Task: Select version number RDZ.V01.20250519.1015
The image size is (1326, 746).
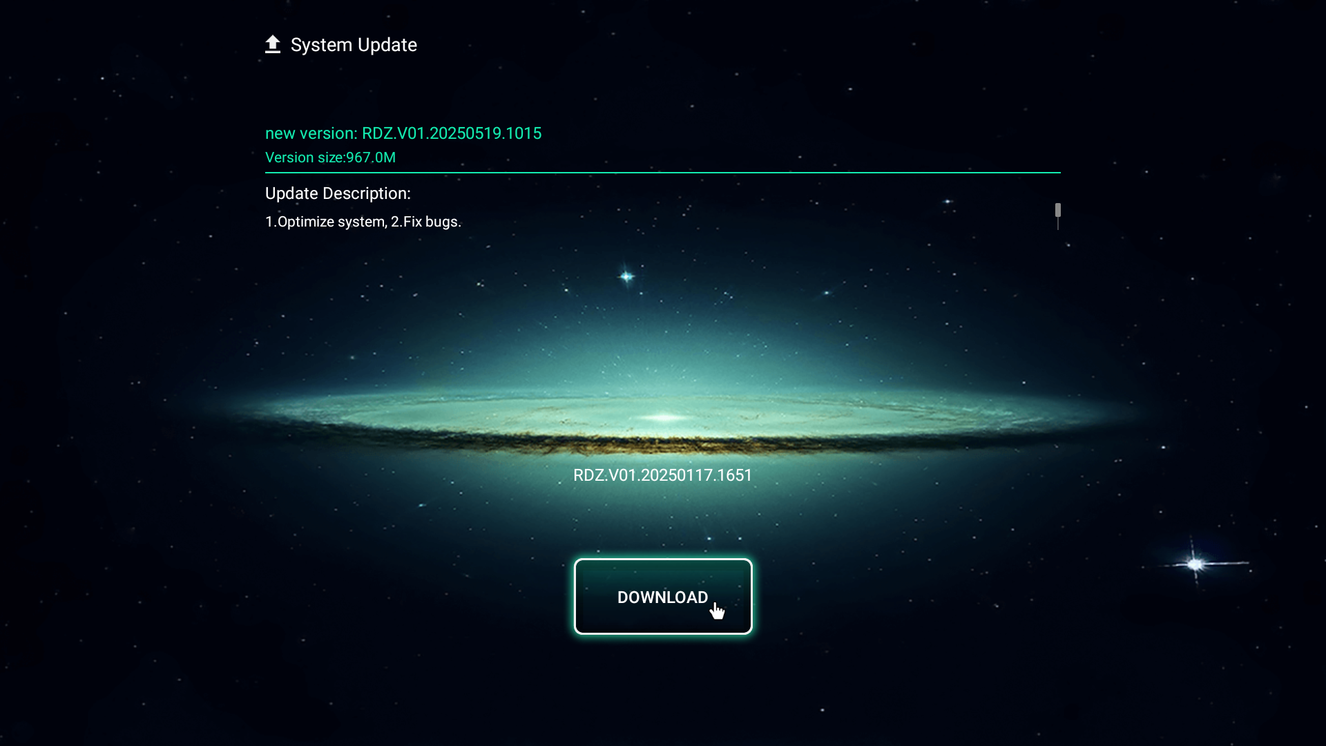Action: click(x=452, y=133)
